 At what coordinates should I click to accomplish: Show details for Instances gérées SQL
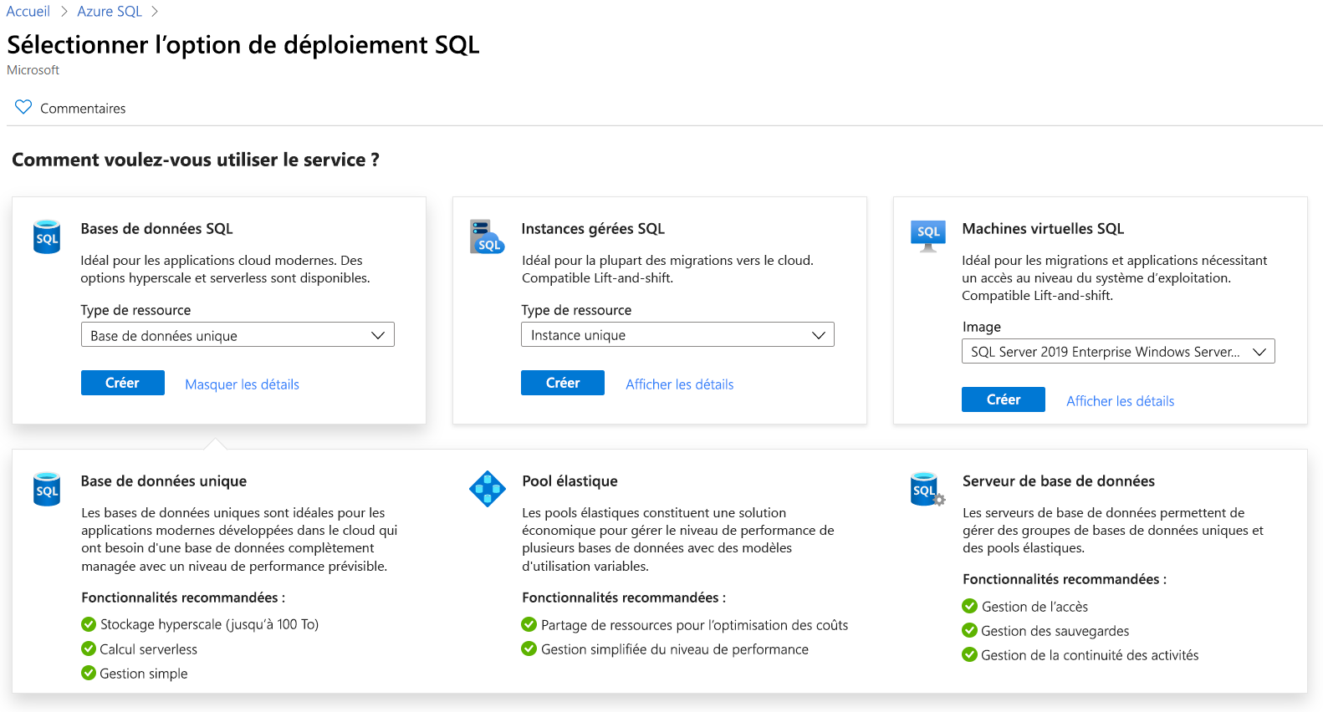[x=680, y=384]
